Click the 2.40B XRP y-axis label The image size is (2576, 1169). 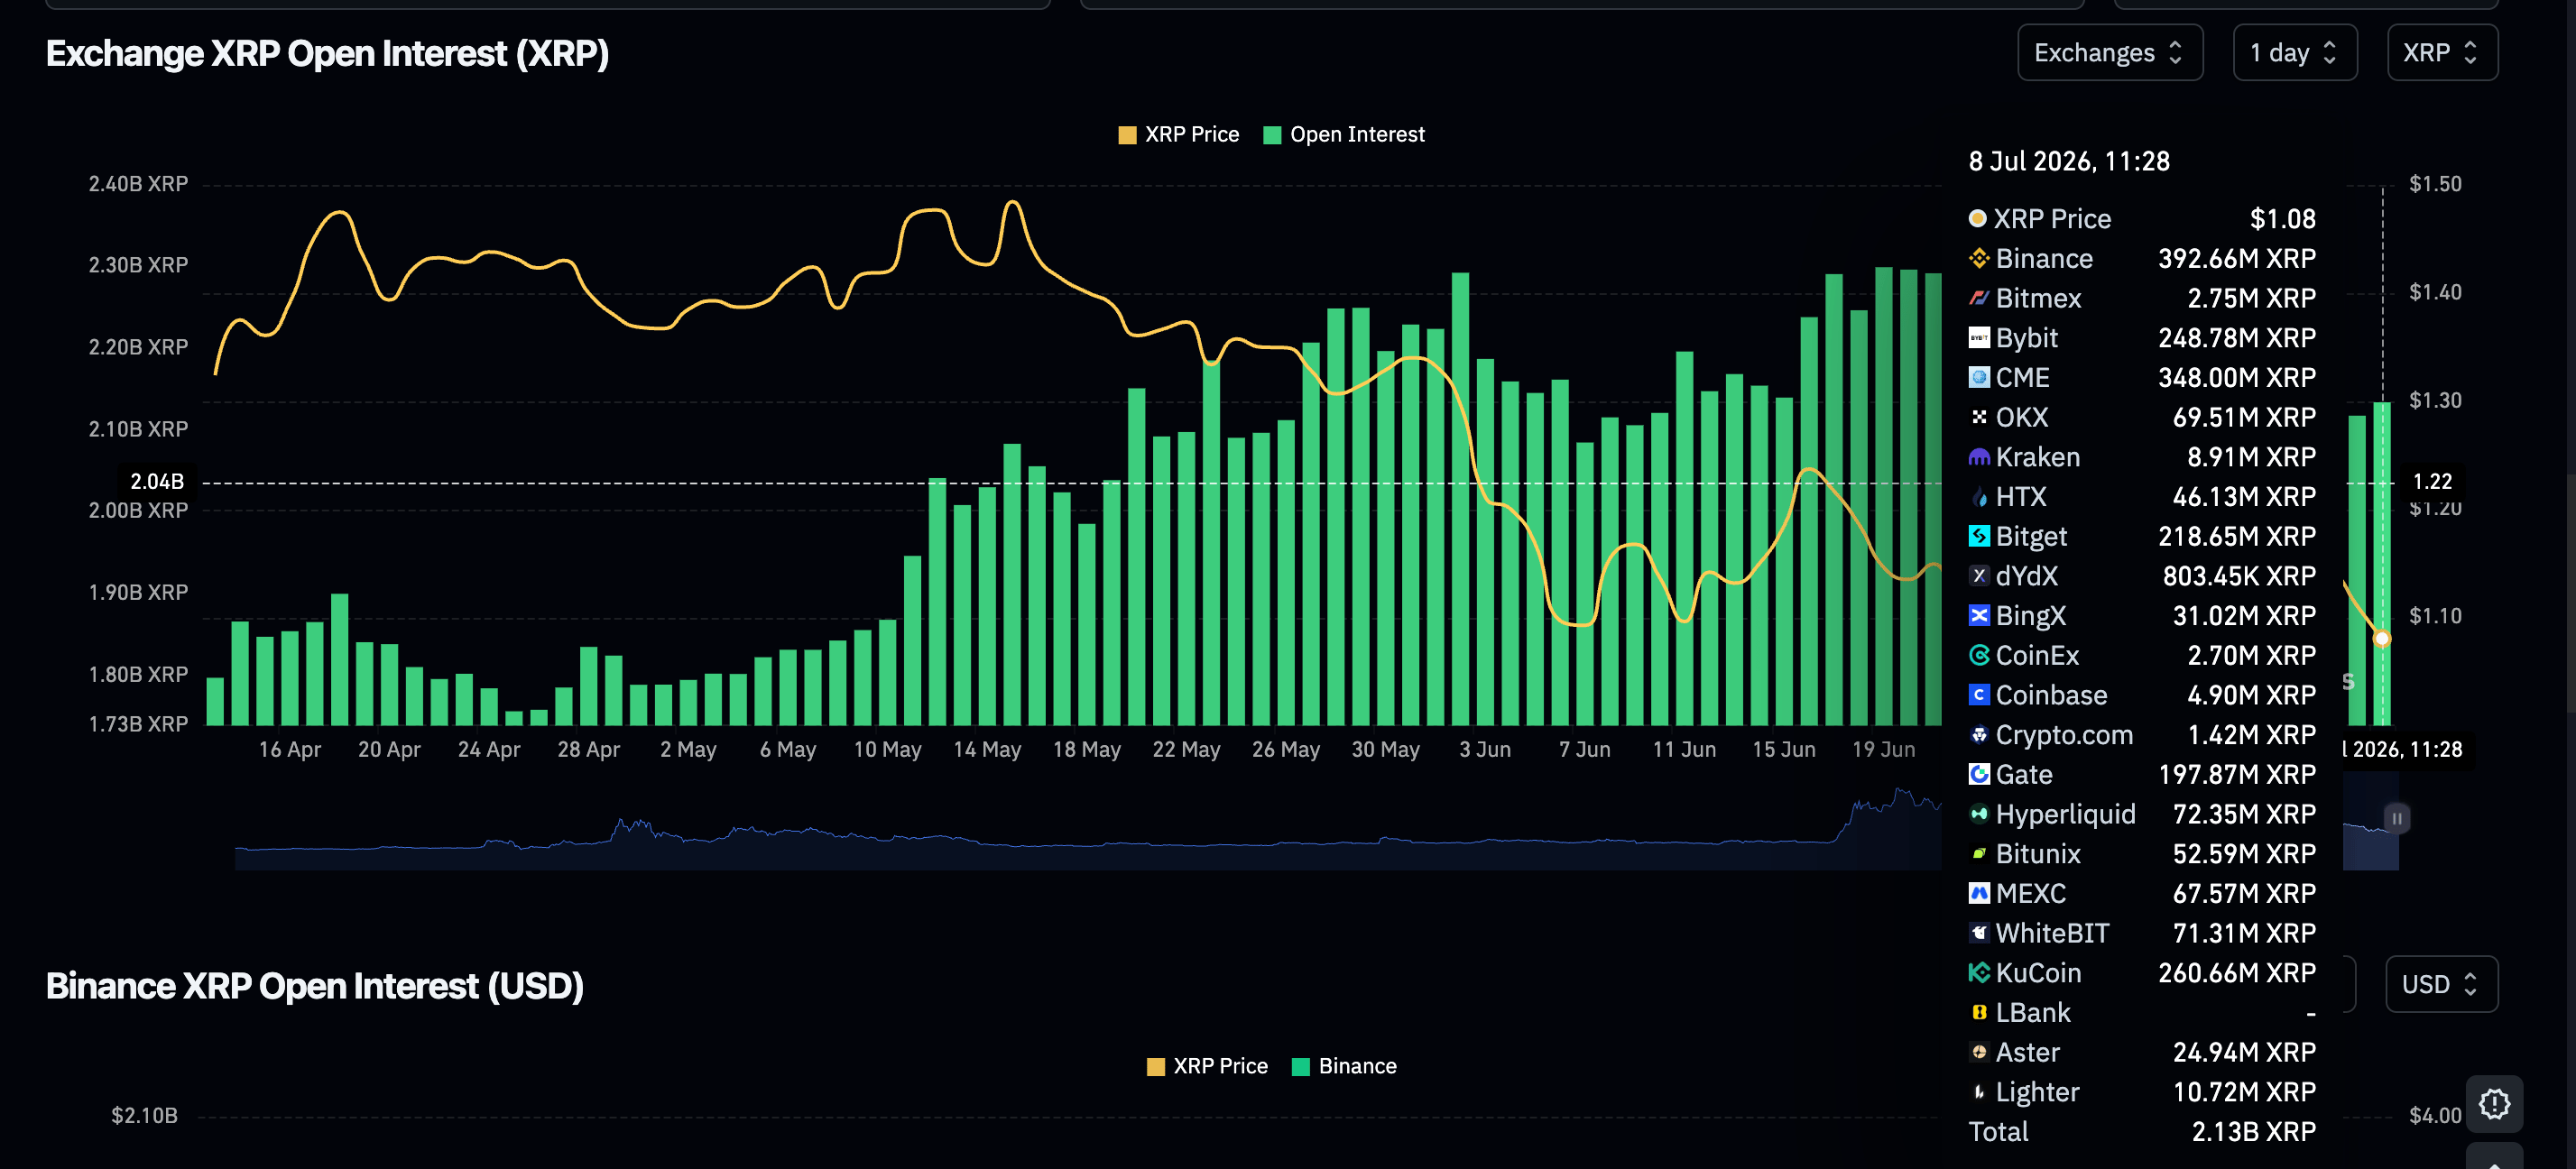pyautogui.click(x=138, y=184)
